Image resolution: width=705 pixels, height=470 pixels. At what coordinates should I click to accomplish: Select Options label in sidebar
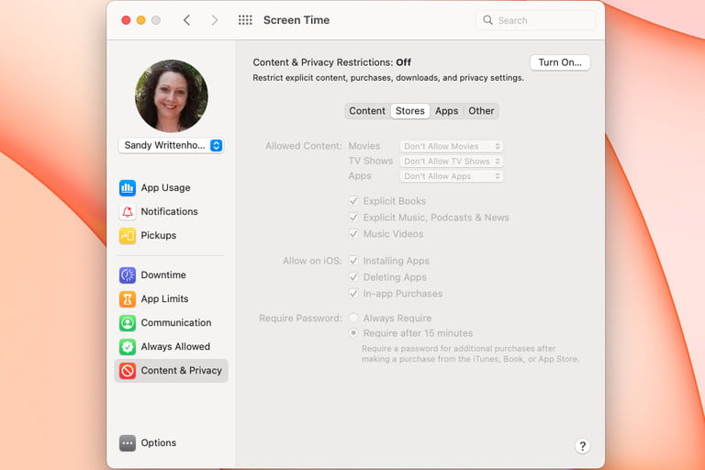click(158, 442)
